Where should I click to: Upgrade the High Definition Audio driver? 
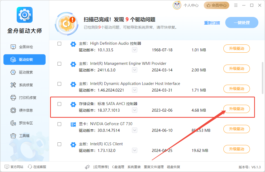pos(237,49)
